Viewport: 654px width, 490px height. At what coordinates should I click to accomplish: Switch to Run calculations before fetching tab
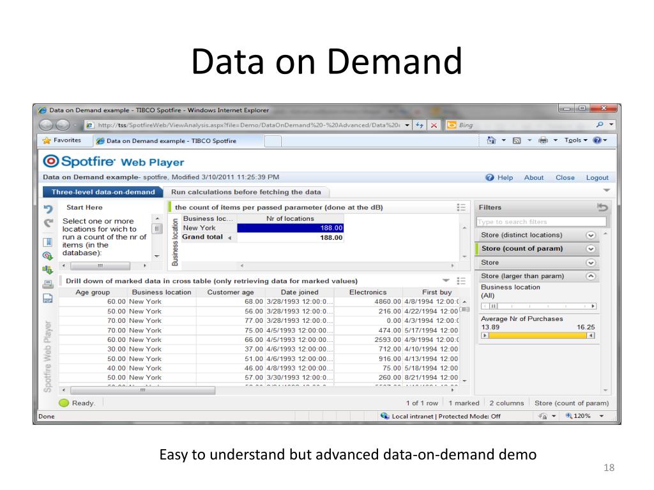pos(246,192)
